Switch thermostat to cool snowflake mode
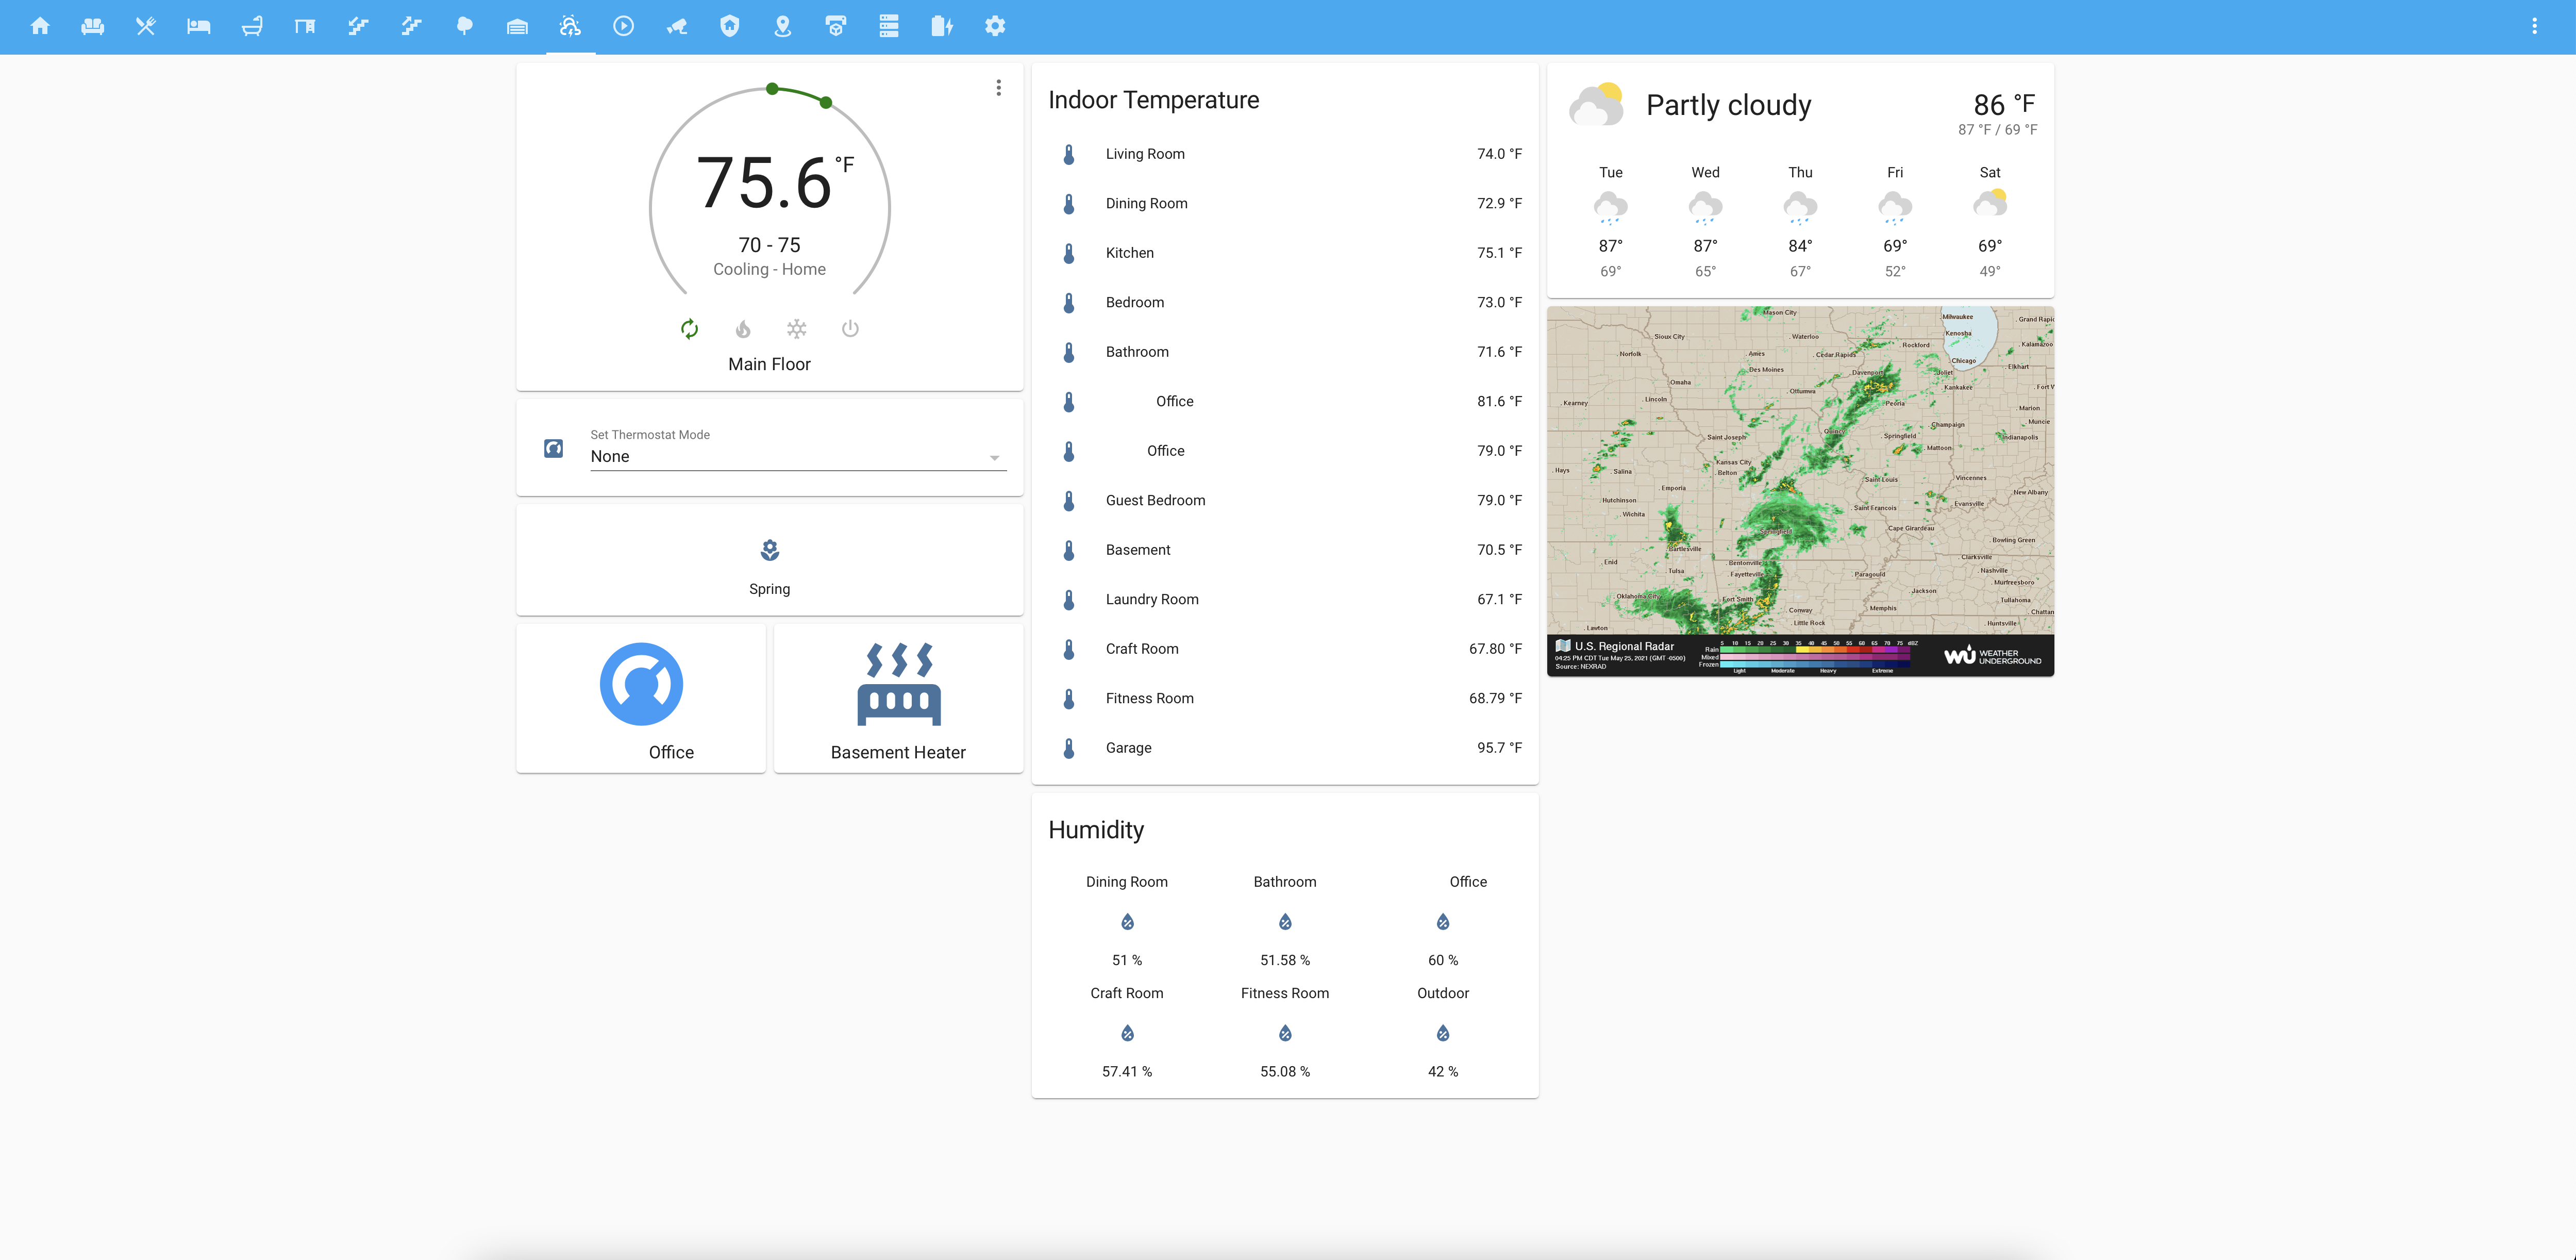The image size is (2576, 1260). point(796,329)
